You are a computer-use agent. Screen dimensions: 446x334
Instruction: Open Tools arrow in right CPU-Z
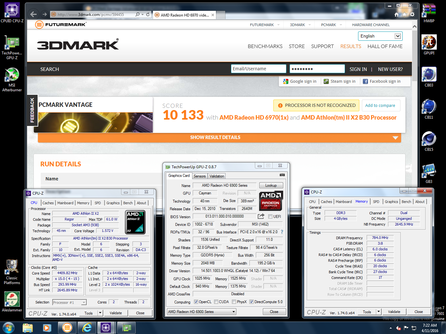(378, 312)
